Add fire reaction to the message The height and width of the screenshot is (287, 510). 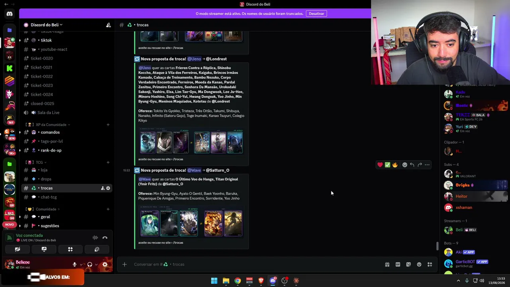pos(395,165)
